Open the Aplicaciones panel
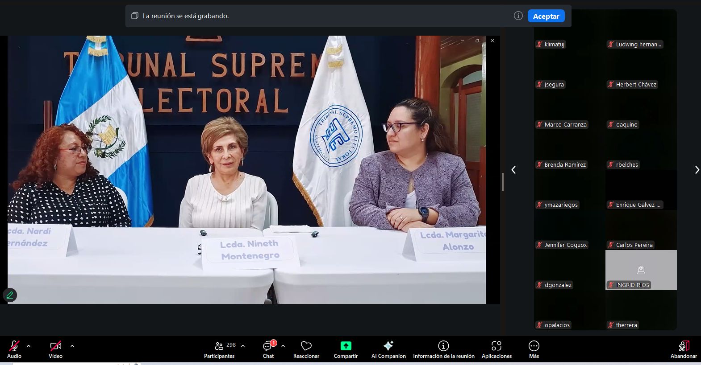This screenshot has height=365, width=701. click(x=496, y=346)
